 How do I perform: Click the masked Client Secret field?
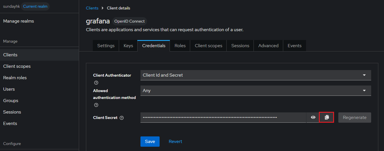click(x=223, y=117)
